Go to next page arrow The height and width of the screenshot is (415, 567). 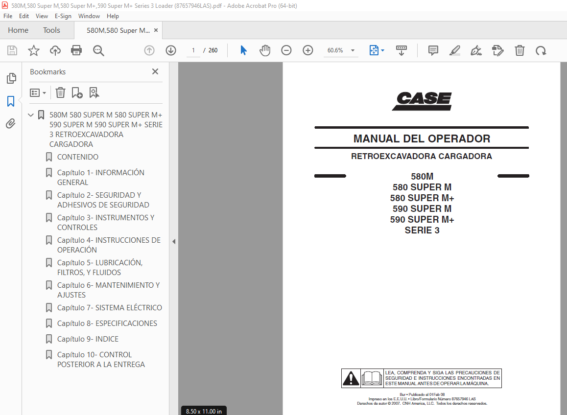[x=171, y=50]
